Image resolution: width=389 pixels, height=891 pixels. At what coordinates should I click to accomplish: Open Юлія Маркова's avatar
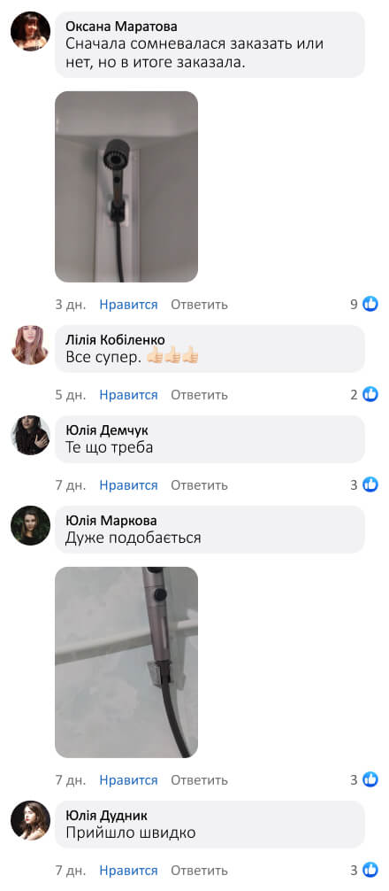31,525
